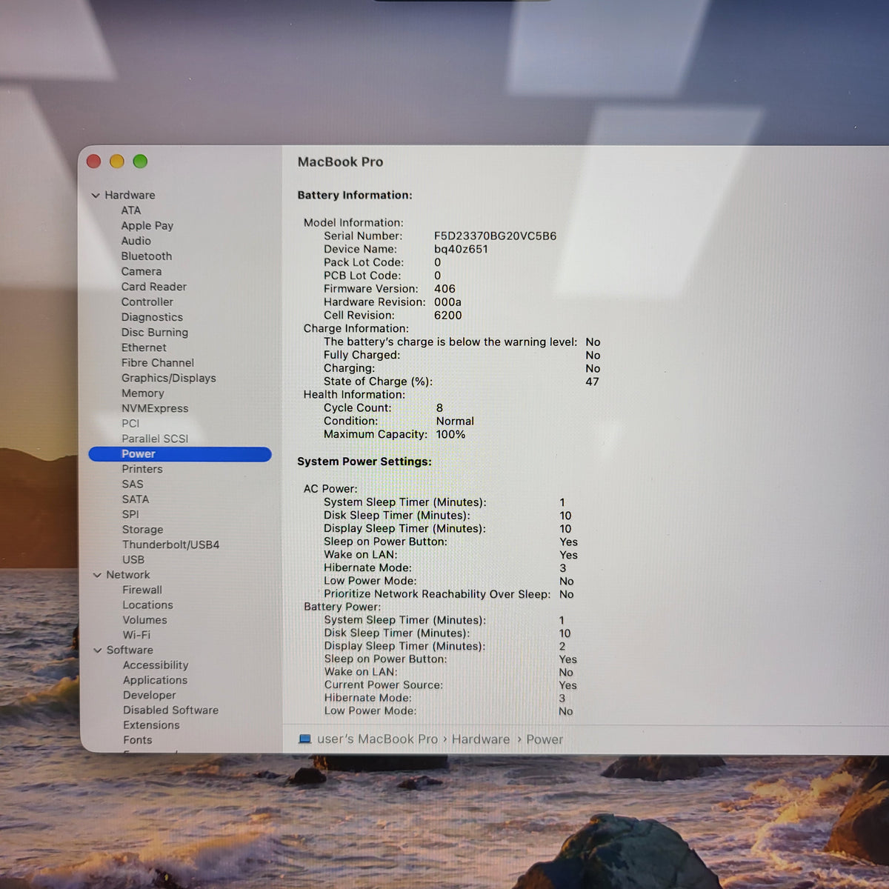
Task: Open the Wi-Fi network entry
Action: click(136, 635)
